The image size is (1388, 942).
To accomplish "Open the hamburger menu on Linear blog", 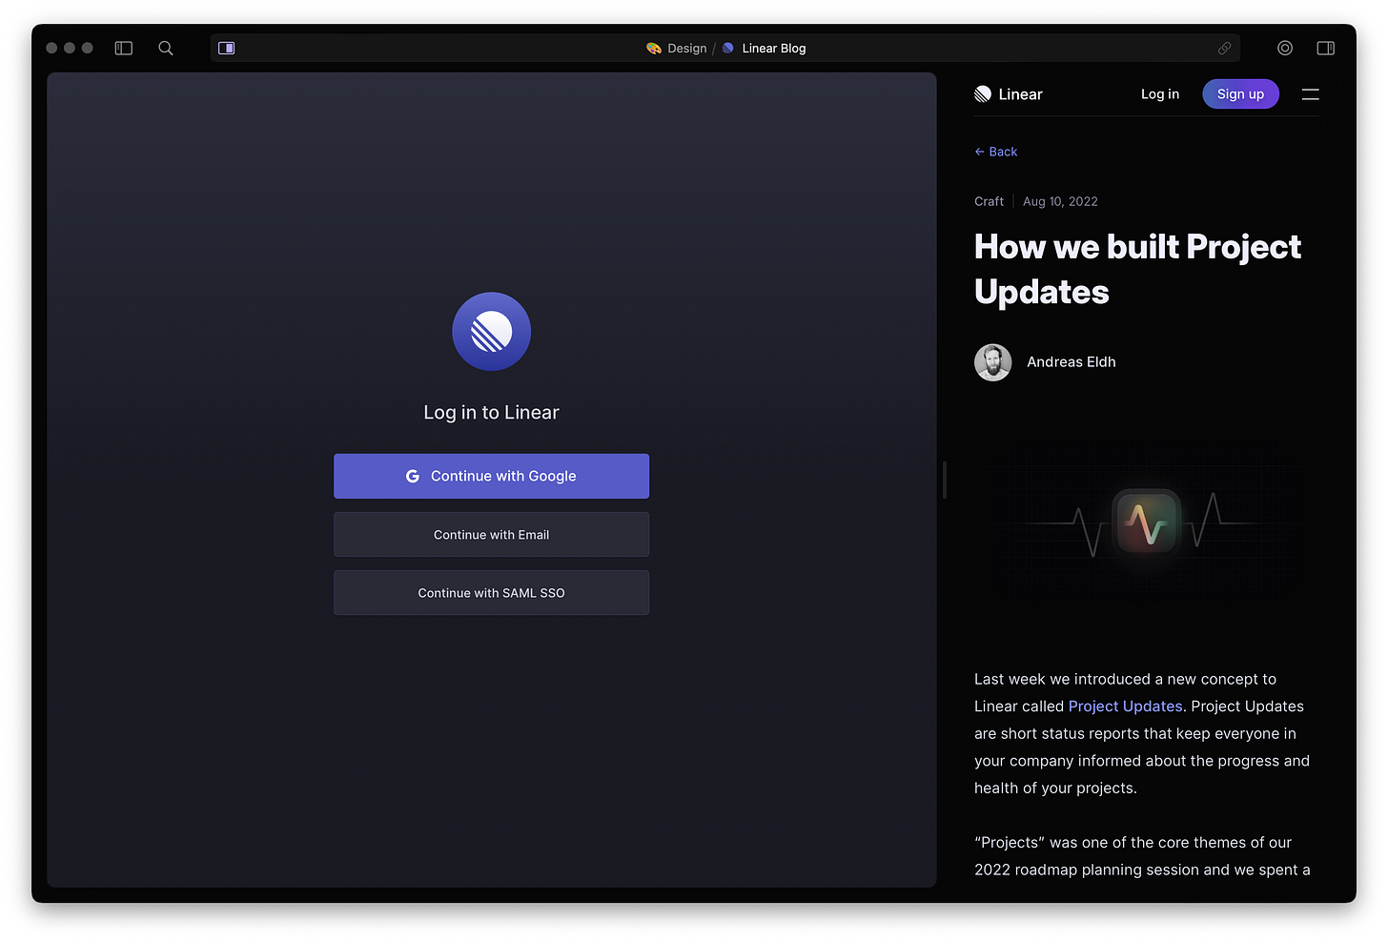I will click(x=1311, y=94).
